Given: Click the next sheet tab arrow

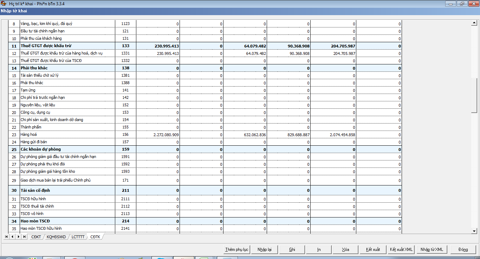Looking at the screenshot, I should 18,237.
